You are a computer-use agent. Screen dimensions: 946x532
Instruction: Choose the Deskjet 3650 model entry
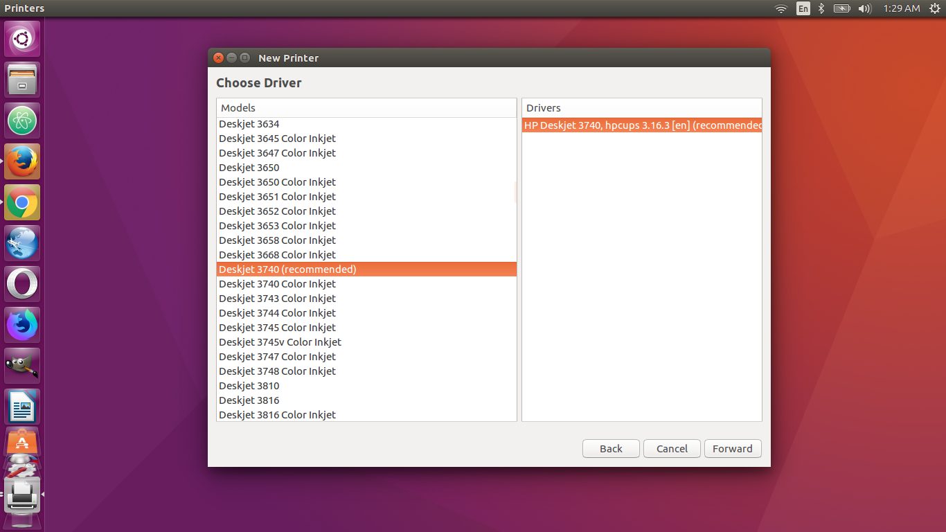(x=249, y=168)
